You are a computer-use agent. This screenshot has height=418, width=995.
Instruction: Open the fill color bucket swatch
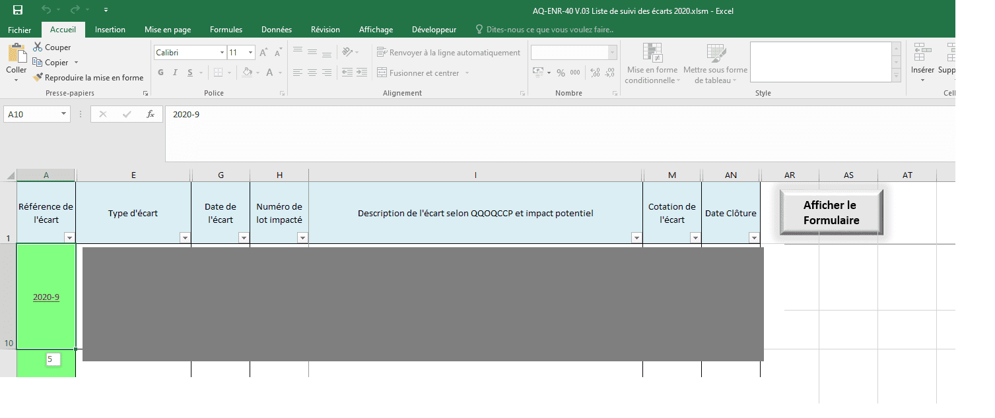pyautogui.click(x=247, y=73)
